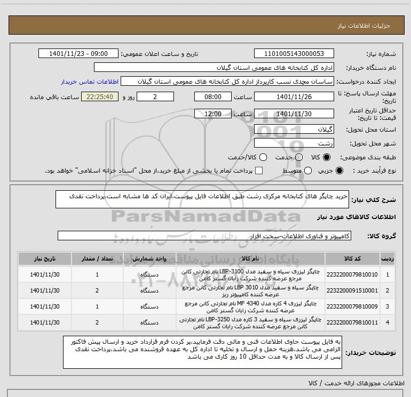The height and width of the screenshot is (397, 411).
Task: Click product code 2232200091510001
Action: (x=352, y=290)
